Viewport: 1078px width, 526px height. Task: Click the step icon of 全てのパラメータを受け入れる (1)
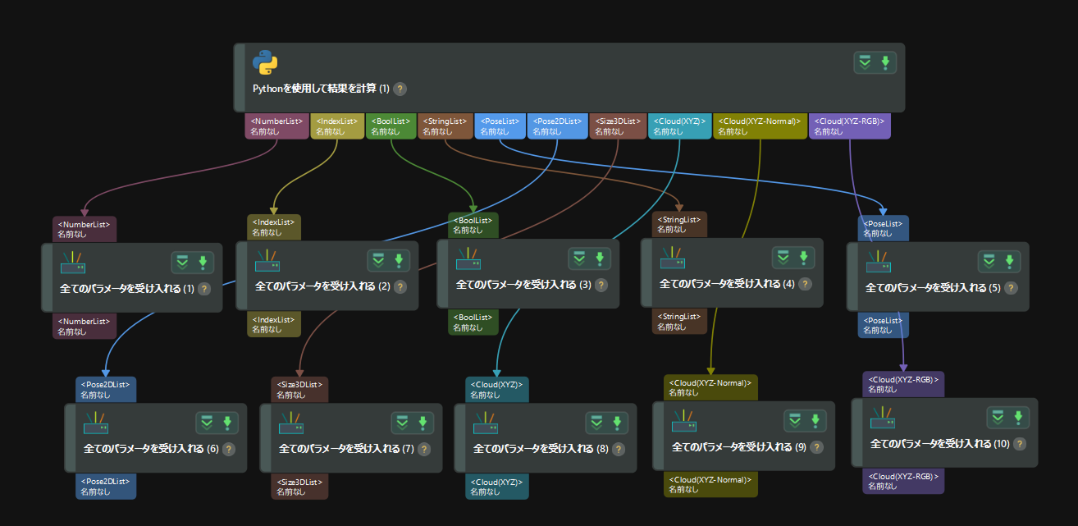(74, 263)
